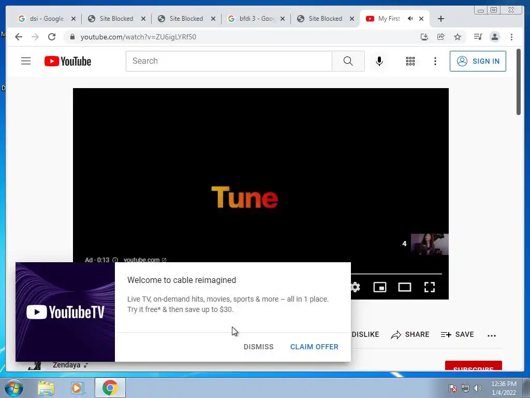530x398 pixels.
Task: Click the Chrome taskbar icon
Action: pyautogui.click(x=110, y=388)
